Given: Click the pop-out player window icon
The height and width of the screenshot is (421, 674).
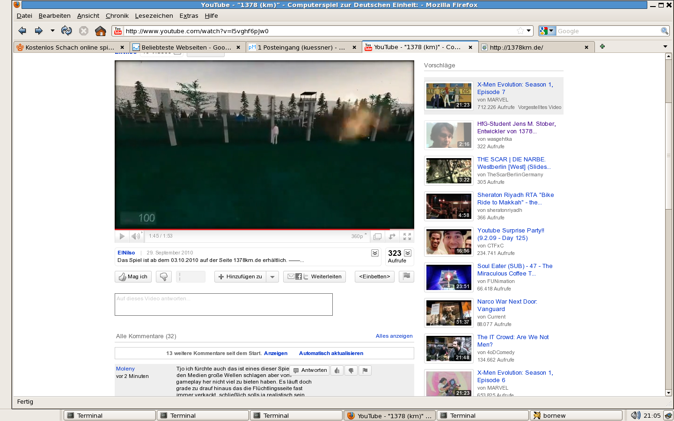Looking at the screenshot, I should [x=378, y=236].
